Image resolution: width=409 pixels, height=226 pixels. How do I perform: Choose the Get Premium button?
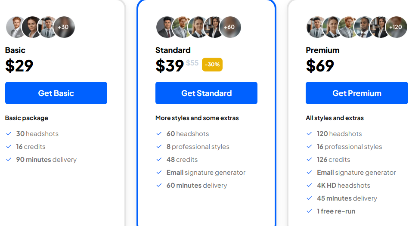[357, 93]
